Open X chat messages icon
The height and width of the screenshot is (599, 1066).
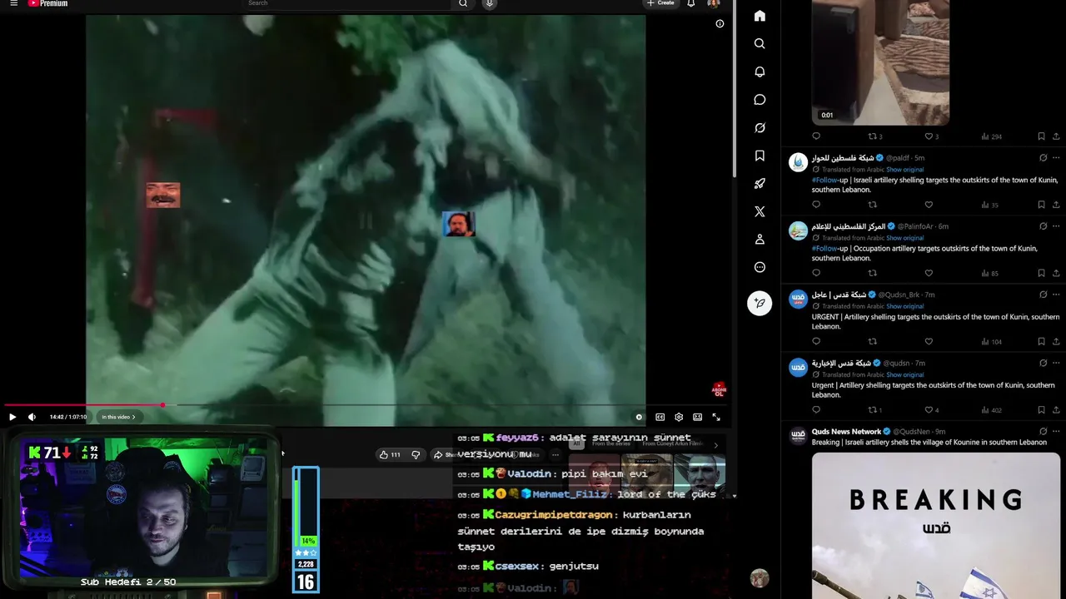pyautogui.click(x=760, y=100)
